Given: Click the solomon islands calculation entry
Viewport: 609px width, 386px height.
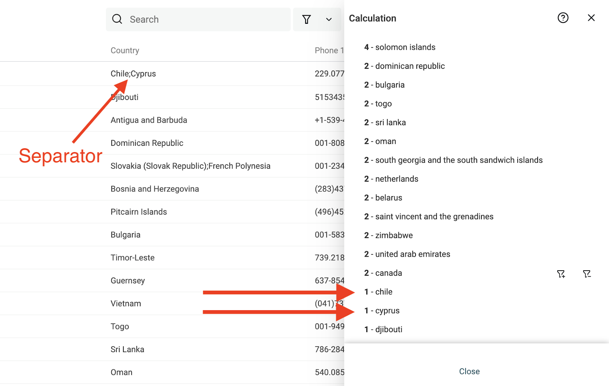Looking at the screenshot, I should 400,47.
